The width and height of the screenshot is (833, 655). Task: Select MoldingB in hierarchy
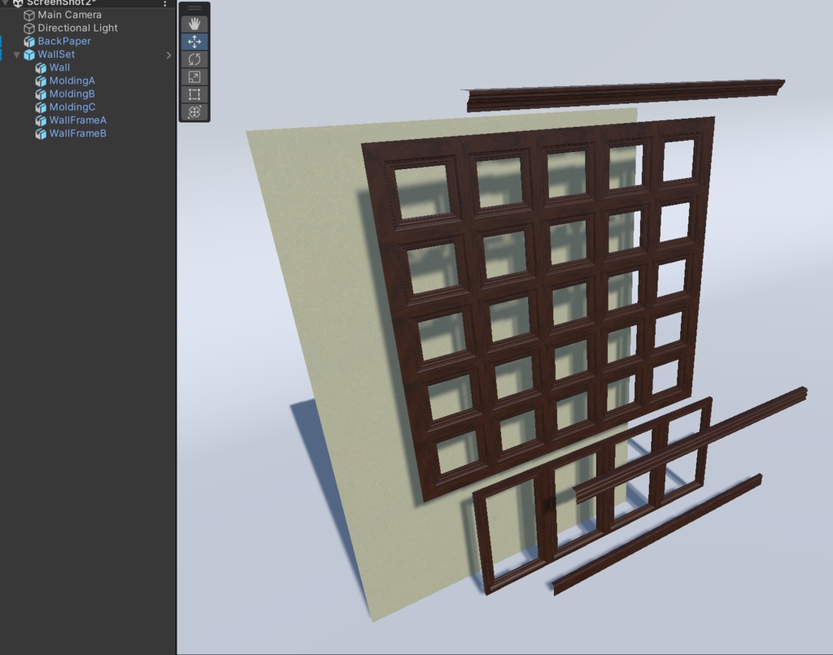click(72, 94)
